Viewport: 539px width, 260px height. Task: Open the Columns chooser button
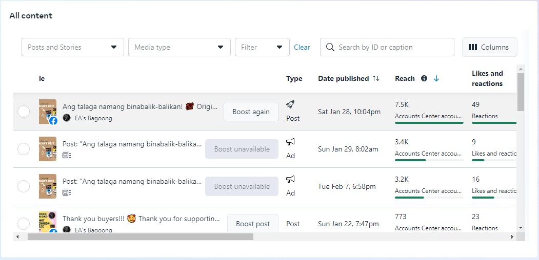tap(489, 47)
